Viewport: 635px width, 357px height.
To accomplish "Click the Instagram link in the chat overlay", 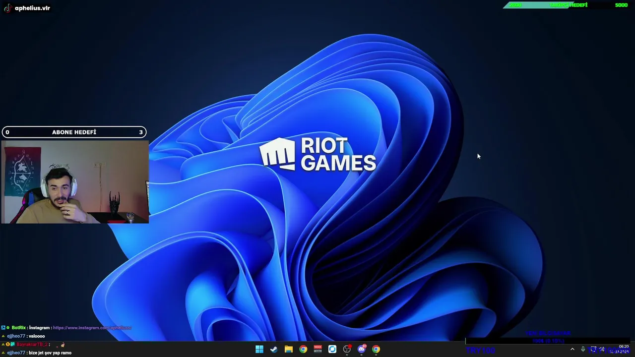I will point(92,328).
